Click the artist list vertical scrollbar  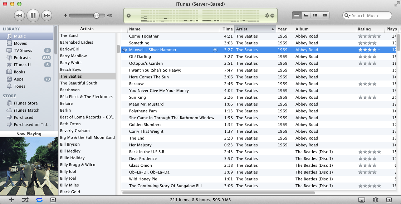(118, 49)
